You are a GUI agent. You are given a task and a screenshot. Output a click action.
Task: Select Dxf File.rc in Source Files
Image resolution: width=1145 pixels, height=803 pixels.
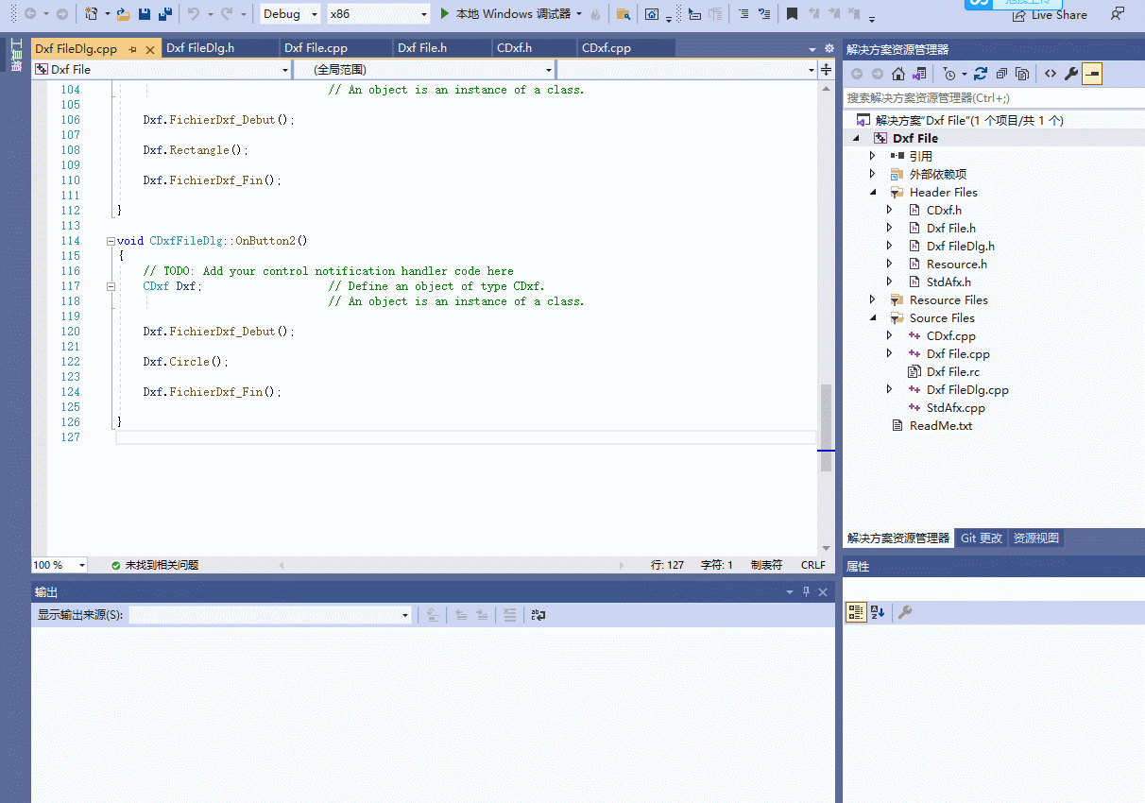click(952, 371)
